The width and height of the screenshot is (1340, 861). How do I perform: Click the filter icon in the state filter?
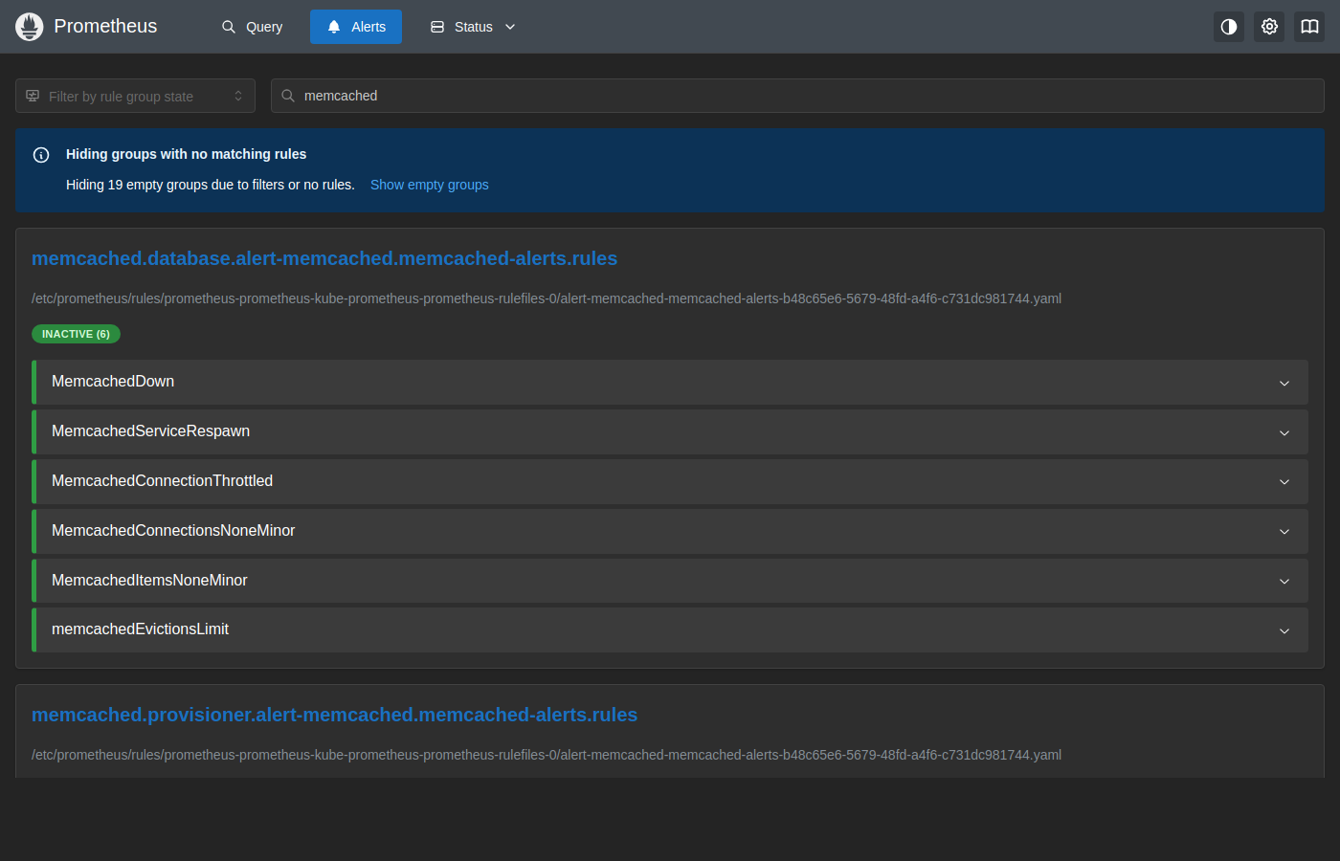(x=33, y=96)
